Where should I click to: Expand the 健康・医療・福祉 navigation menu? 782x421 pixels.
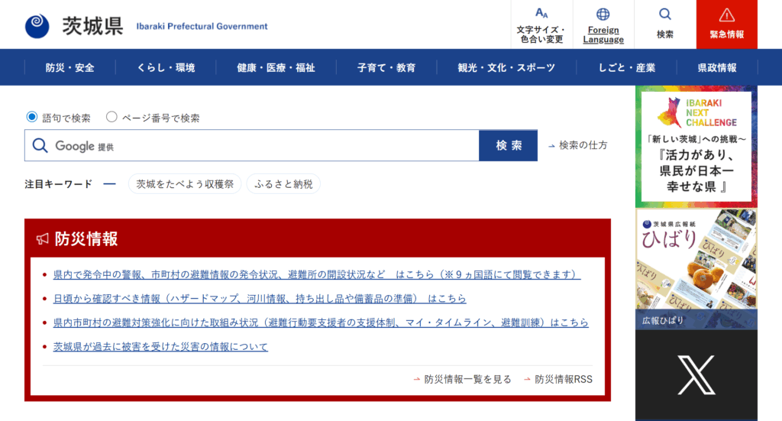click(276, 67)
